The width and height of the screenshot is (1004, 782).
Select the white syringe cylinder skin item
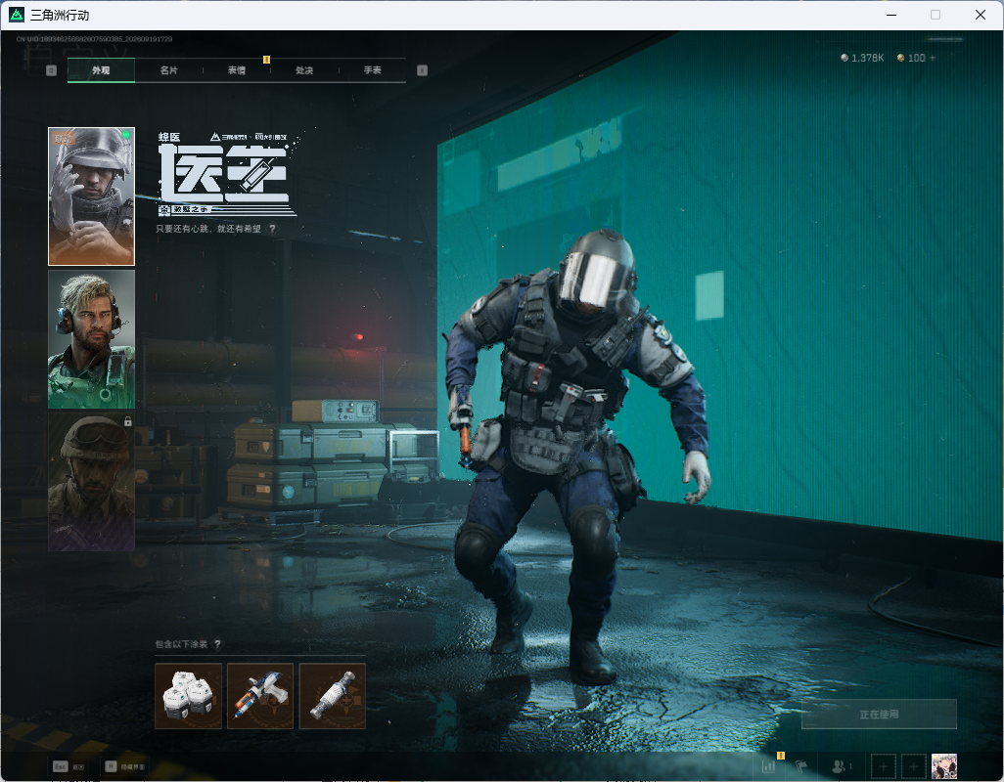(x=333, y=696)
